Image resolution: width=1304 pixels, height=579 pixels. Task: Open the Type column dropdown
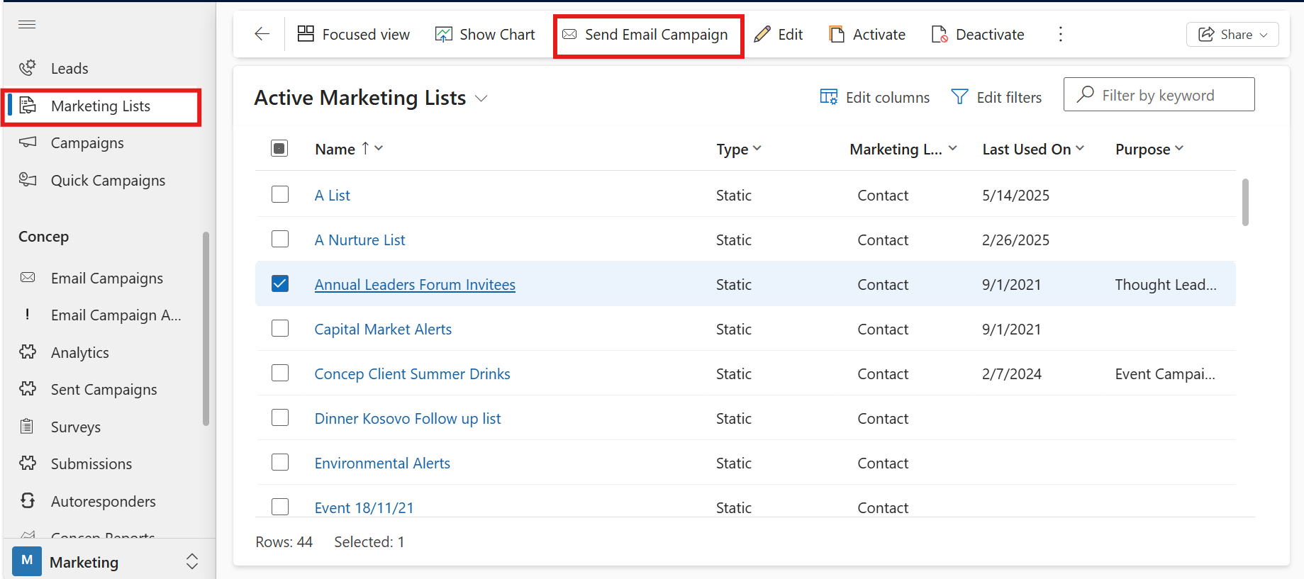click(x=757, y=148)
